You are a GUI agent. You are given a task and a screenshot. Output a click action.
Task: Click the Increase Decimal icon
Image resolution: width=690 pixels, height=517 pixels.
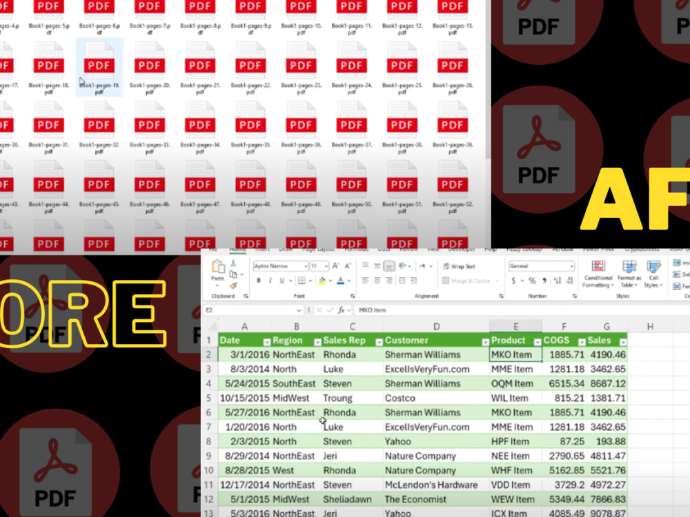pos(556,279)
